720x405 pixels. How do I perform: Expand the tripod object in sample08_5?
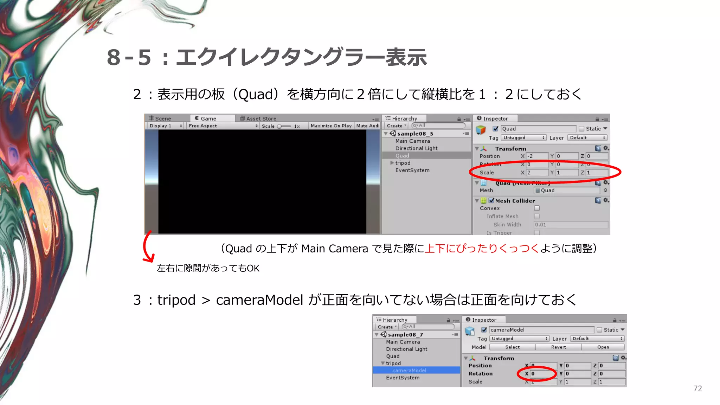[x=392, y=163]
